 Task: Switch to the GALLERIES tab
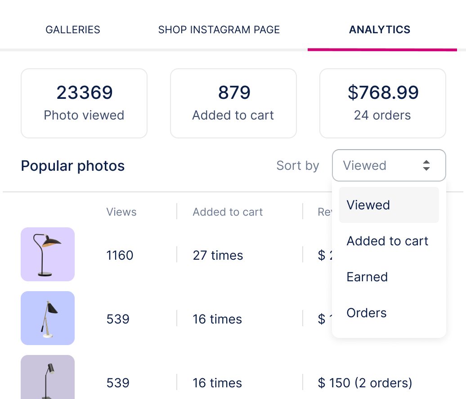72,30
